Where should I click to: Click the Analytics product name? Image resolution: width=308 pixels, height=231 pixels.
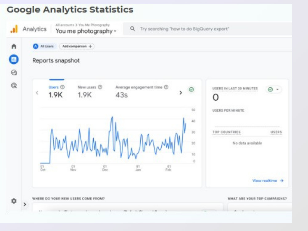(x=34, y=29)
